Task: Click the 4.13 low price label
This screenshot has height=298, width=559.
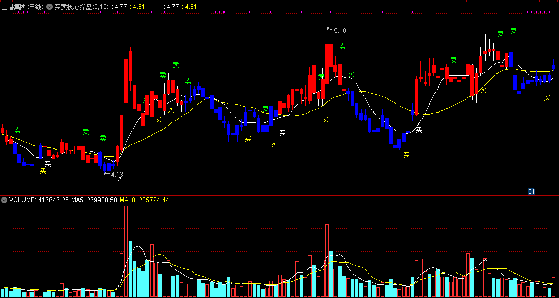Action: pos(117,175)
